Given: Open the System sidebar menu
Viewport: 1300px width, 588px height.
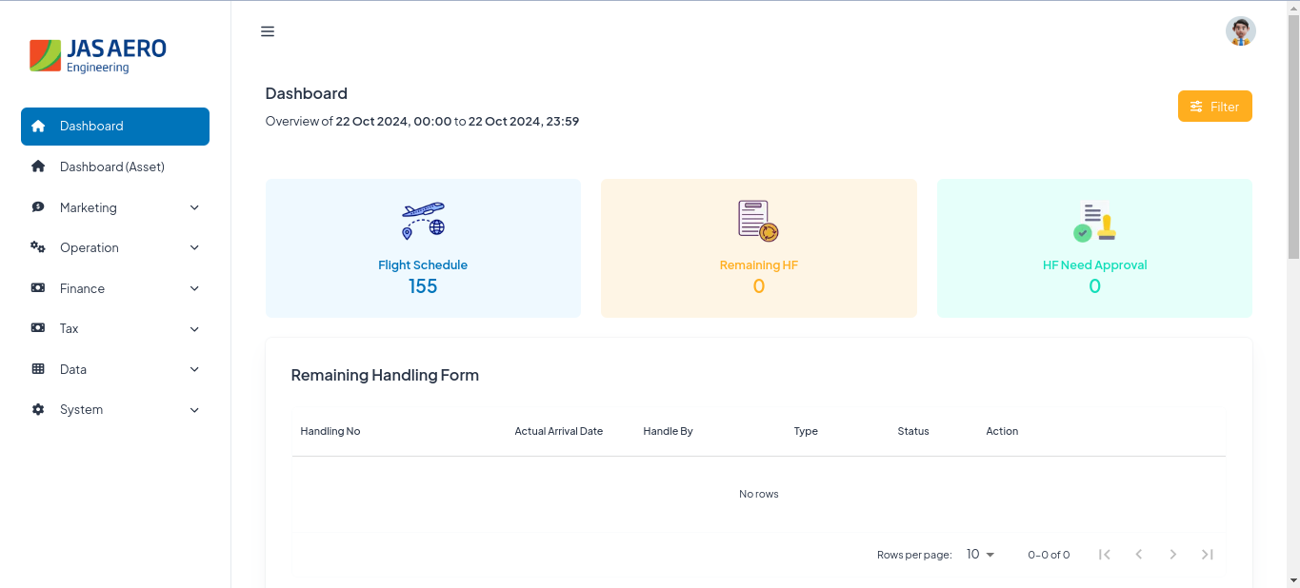Looking at the screenshot, I should tap(115, 409).
